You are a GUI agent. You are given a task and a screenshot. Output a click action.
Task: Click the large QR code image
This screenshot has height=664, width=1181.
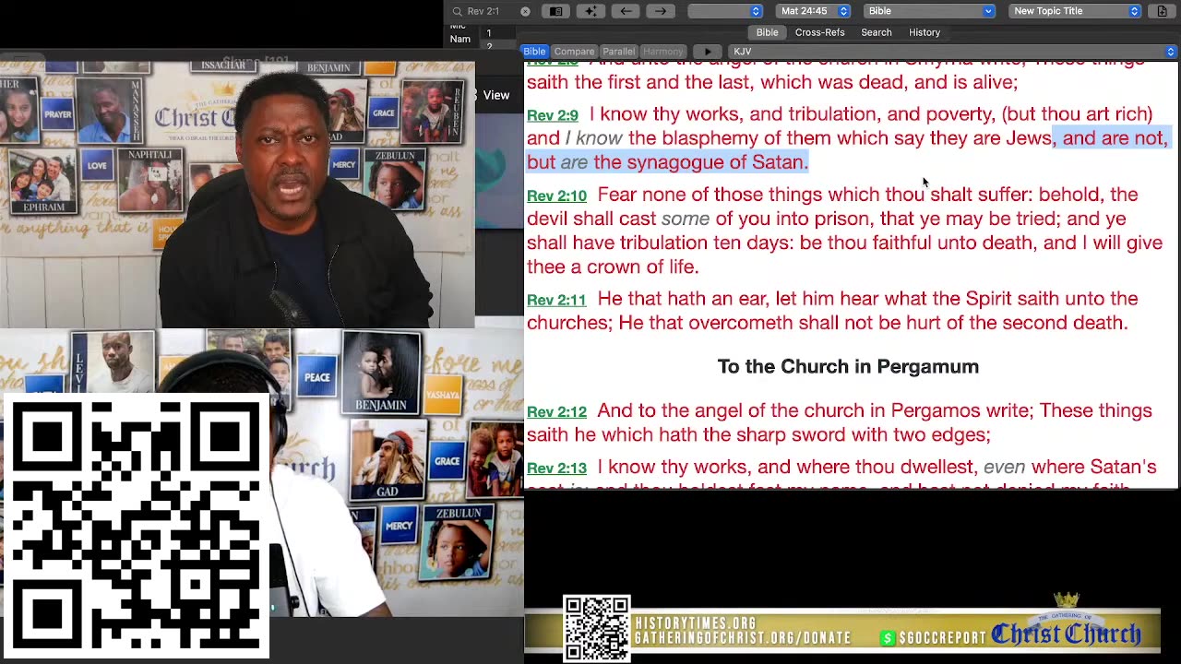tap(136, 526)
